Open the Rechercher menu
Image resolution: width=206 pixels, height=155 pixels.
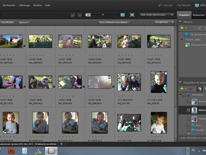pos(9,6)
